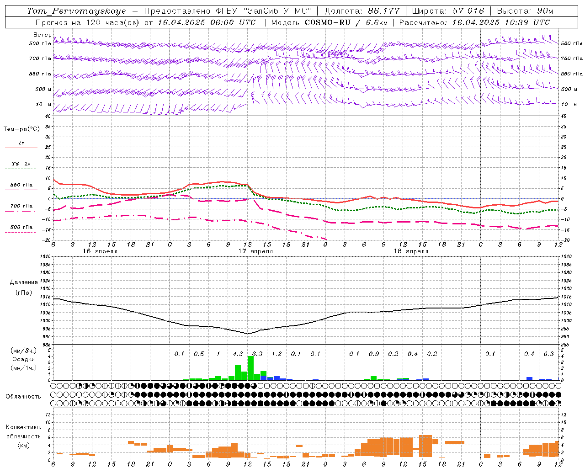585x468 pixels.
Task: Click the 'Осадки' precipitation label
Action: pyautogui.click(x=23, y=359)
